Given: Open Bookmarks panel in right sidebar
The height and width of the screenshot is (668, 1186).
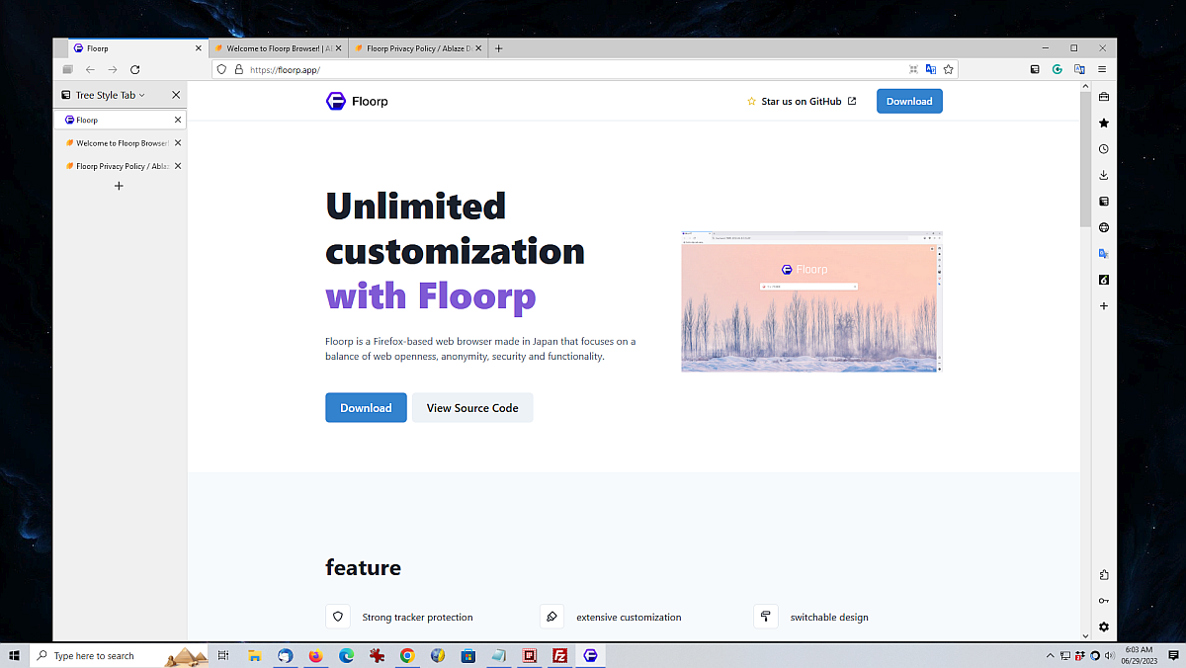Looking at the screenshot, I should coord(1104,123).
